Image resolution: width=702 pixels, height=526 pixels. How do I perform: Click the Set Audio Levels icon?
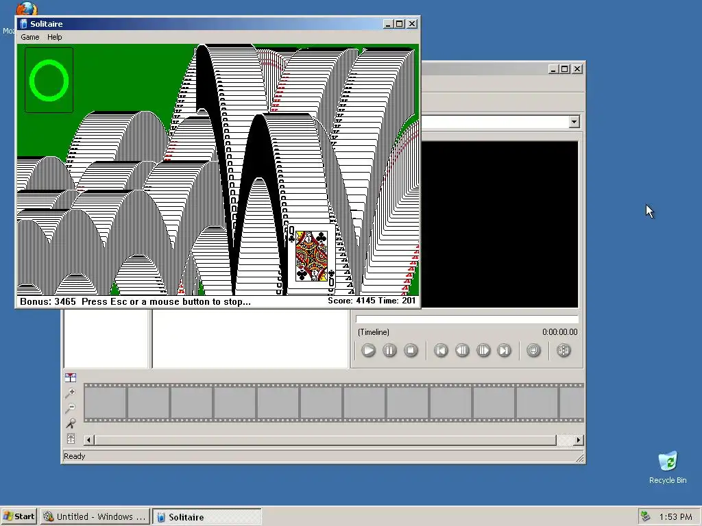(x=71, y=439)
